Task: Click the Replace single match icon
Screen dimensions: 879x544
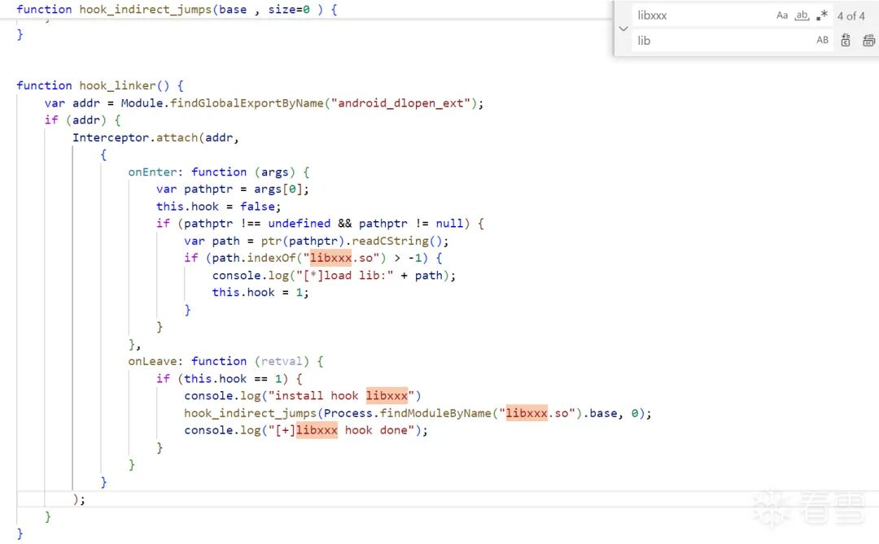Action: coord(846,41)
